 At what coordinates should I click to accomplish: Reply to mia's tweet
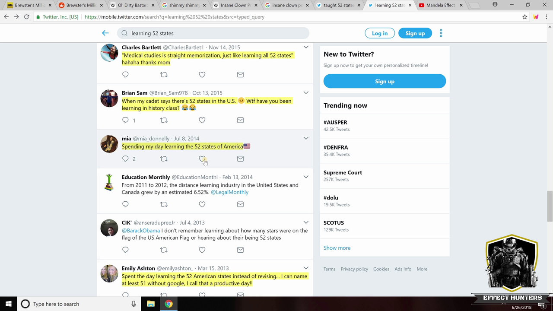click(x=125, y=159)
